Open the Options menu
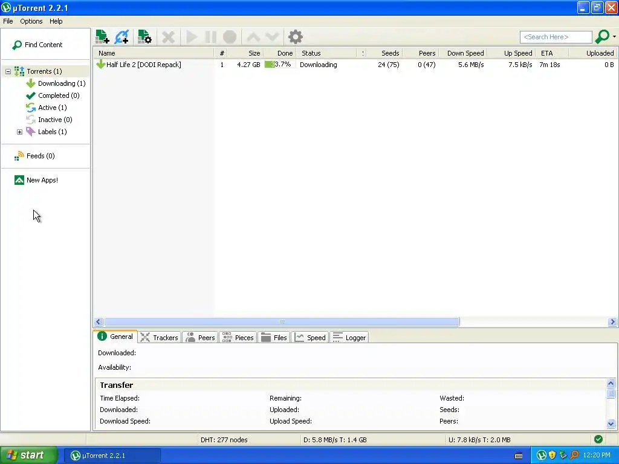Screen dimensions: 619x464 point(31,21)
